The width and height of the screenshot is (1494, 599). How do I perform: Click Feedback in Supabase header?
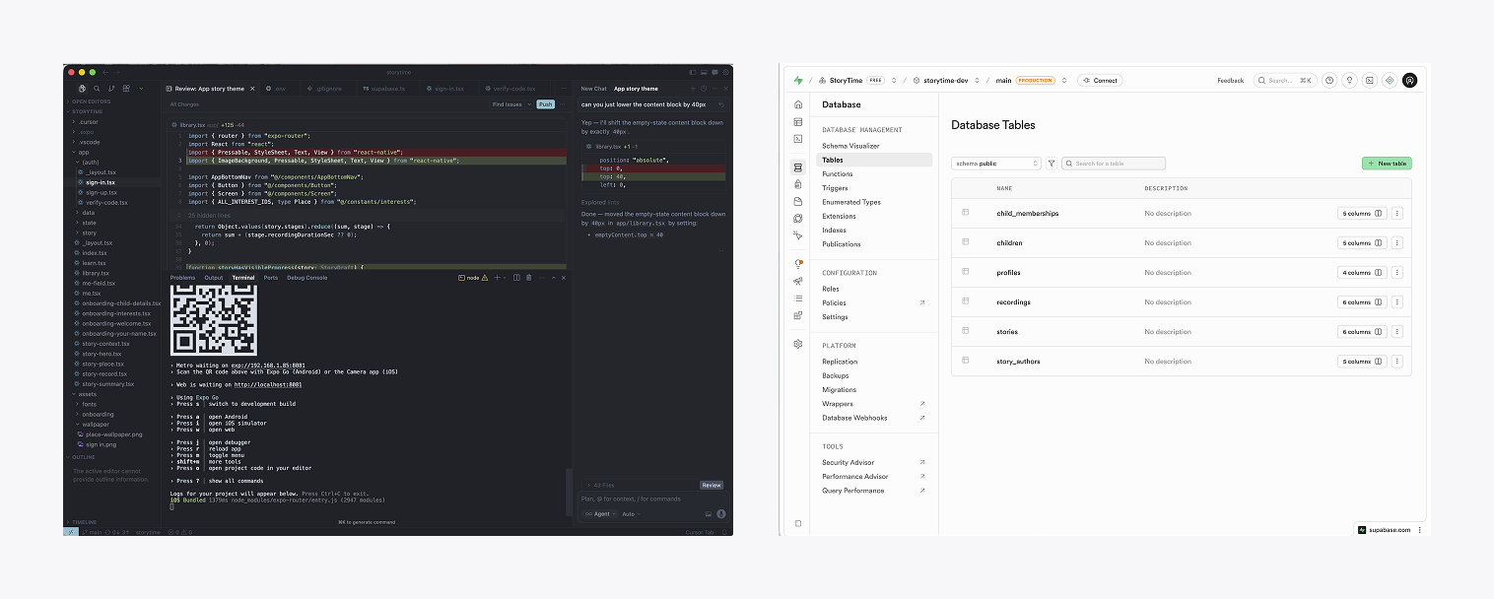(1231, 81)
